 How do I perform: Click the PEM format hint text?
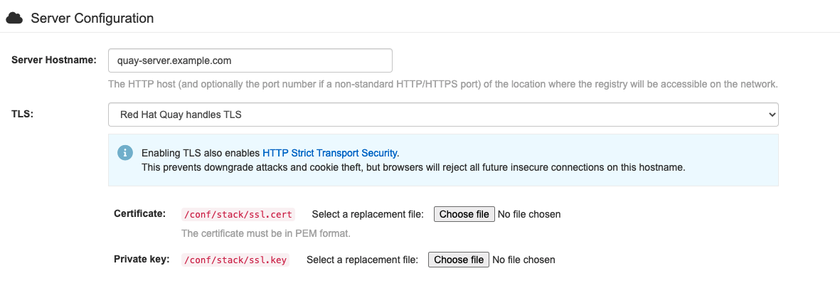(x=266, y=233)
